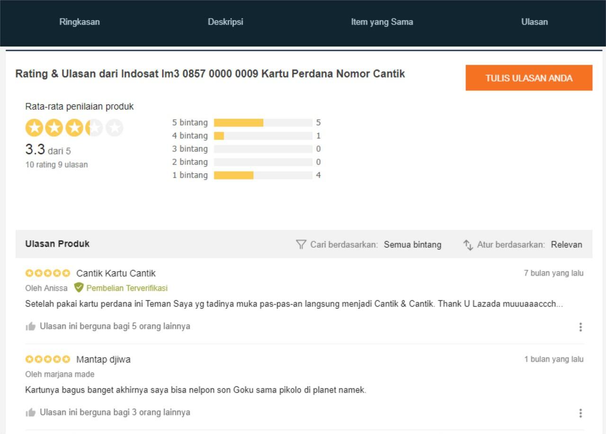Screen dimensions: 606x434
Task: Click the filter funnel icon
Action: (301, 244)
